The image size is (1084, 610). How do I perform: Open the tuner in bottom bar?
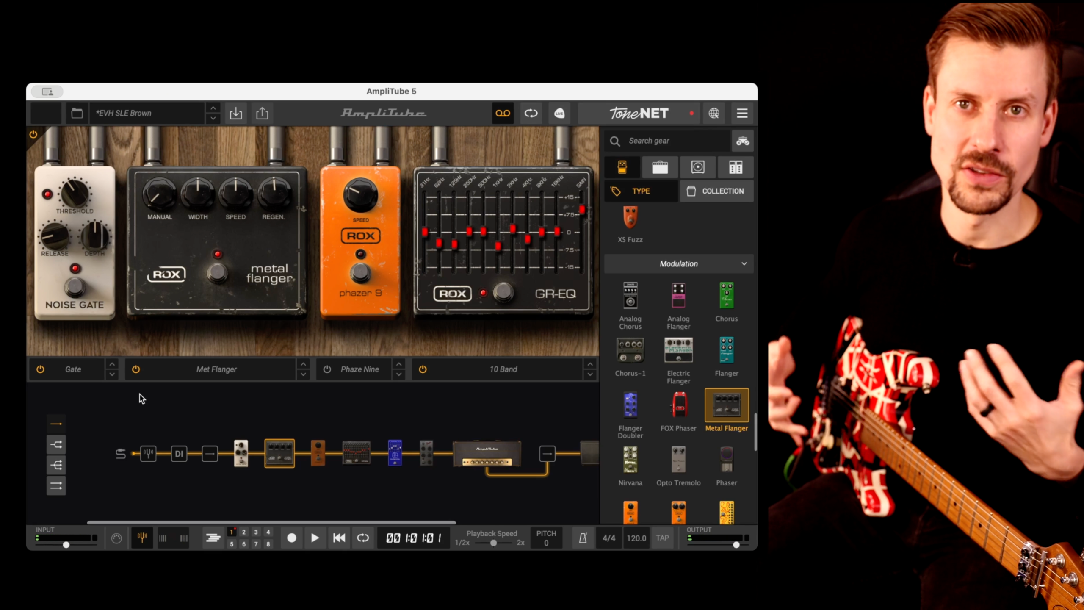[x=142, y=538]
